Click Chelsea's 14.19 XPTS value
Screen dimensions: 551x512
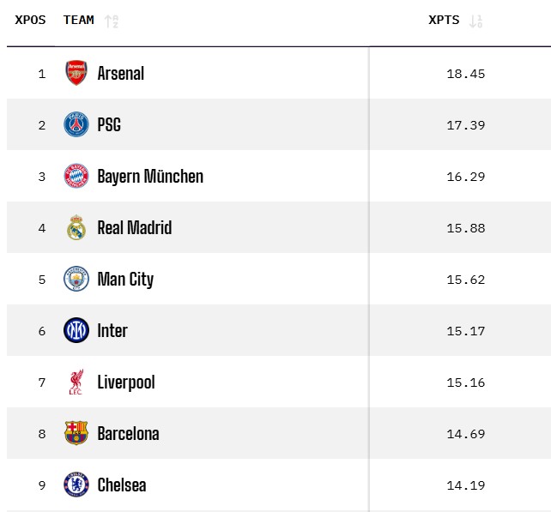point(465,485)
